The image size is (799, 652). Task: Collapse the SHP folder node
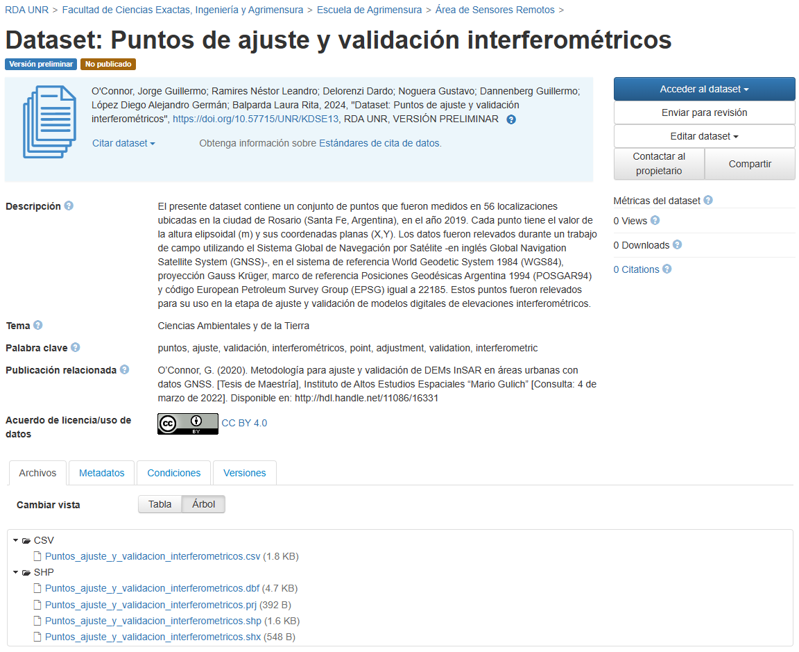[16, 572]
